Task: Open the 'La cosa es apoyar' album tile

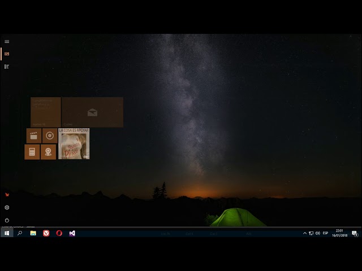Action: tap(74, 144)
